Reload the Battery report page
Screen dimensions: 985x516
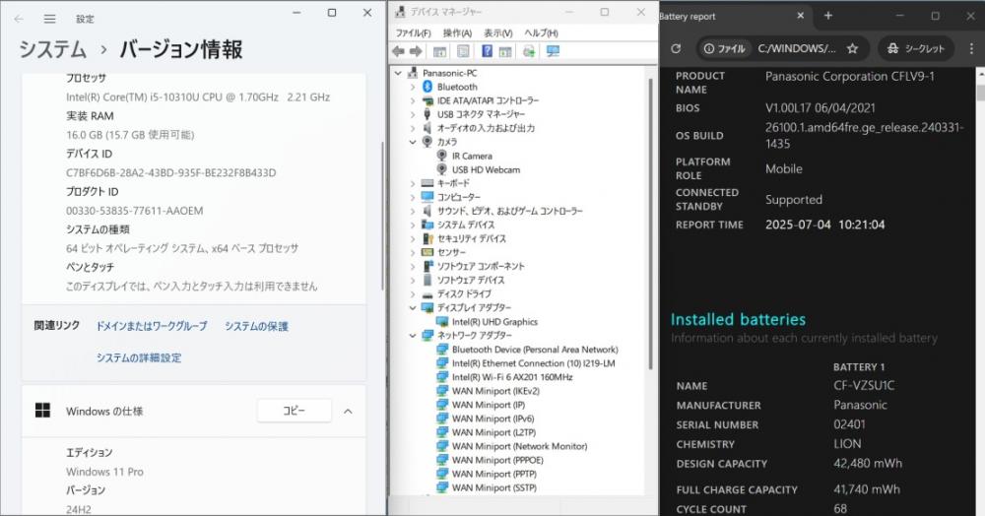pos(676,48)
